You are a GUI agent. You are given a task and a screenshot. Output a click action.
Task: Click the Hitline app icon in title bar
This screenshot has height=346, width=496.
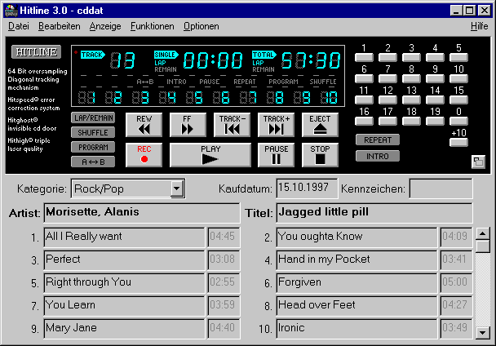(11, 11)
